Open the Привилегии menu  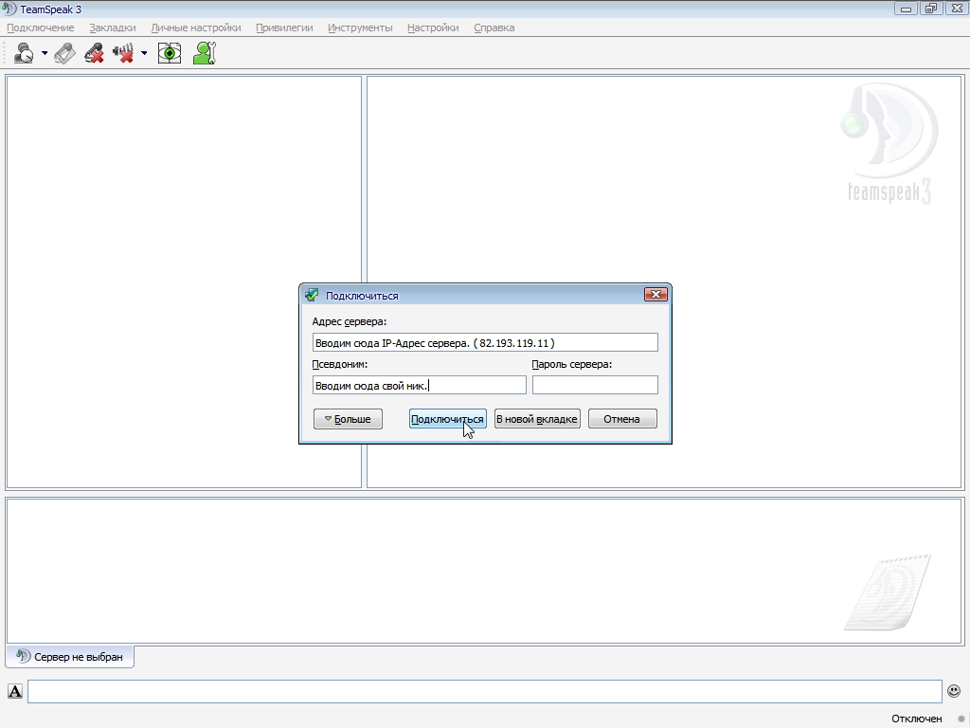coord(284,27)
